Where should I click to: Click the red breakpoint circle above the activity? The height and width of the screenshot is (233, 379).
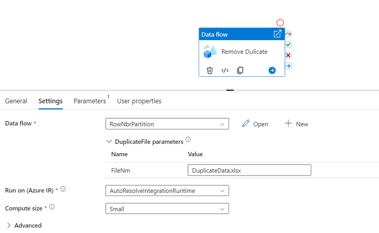click(x=280, y=23)
